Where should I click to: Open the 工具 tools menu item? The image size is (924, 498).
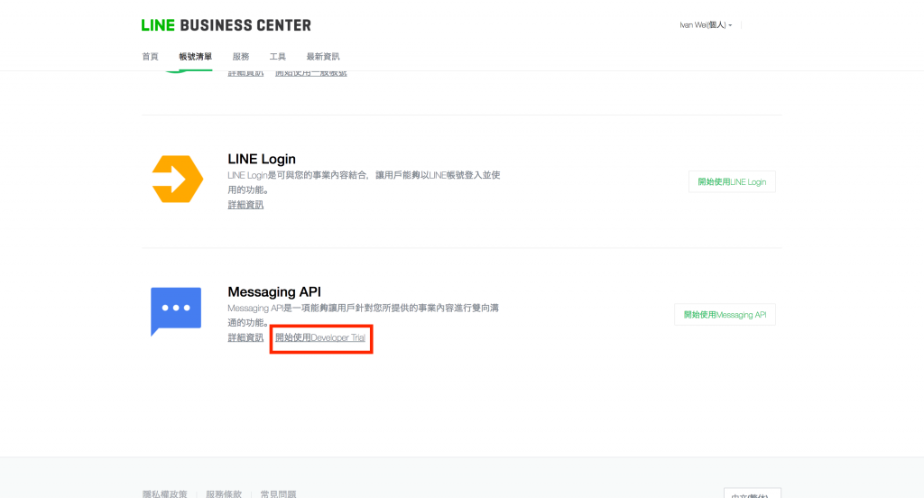(278, 57)
